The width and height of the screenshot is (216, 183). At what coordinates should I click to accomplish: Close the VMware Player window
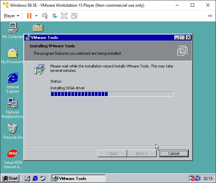(x=208, y=5)
